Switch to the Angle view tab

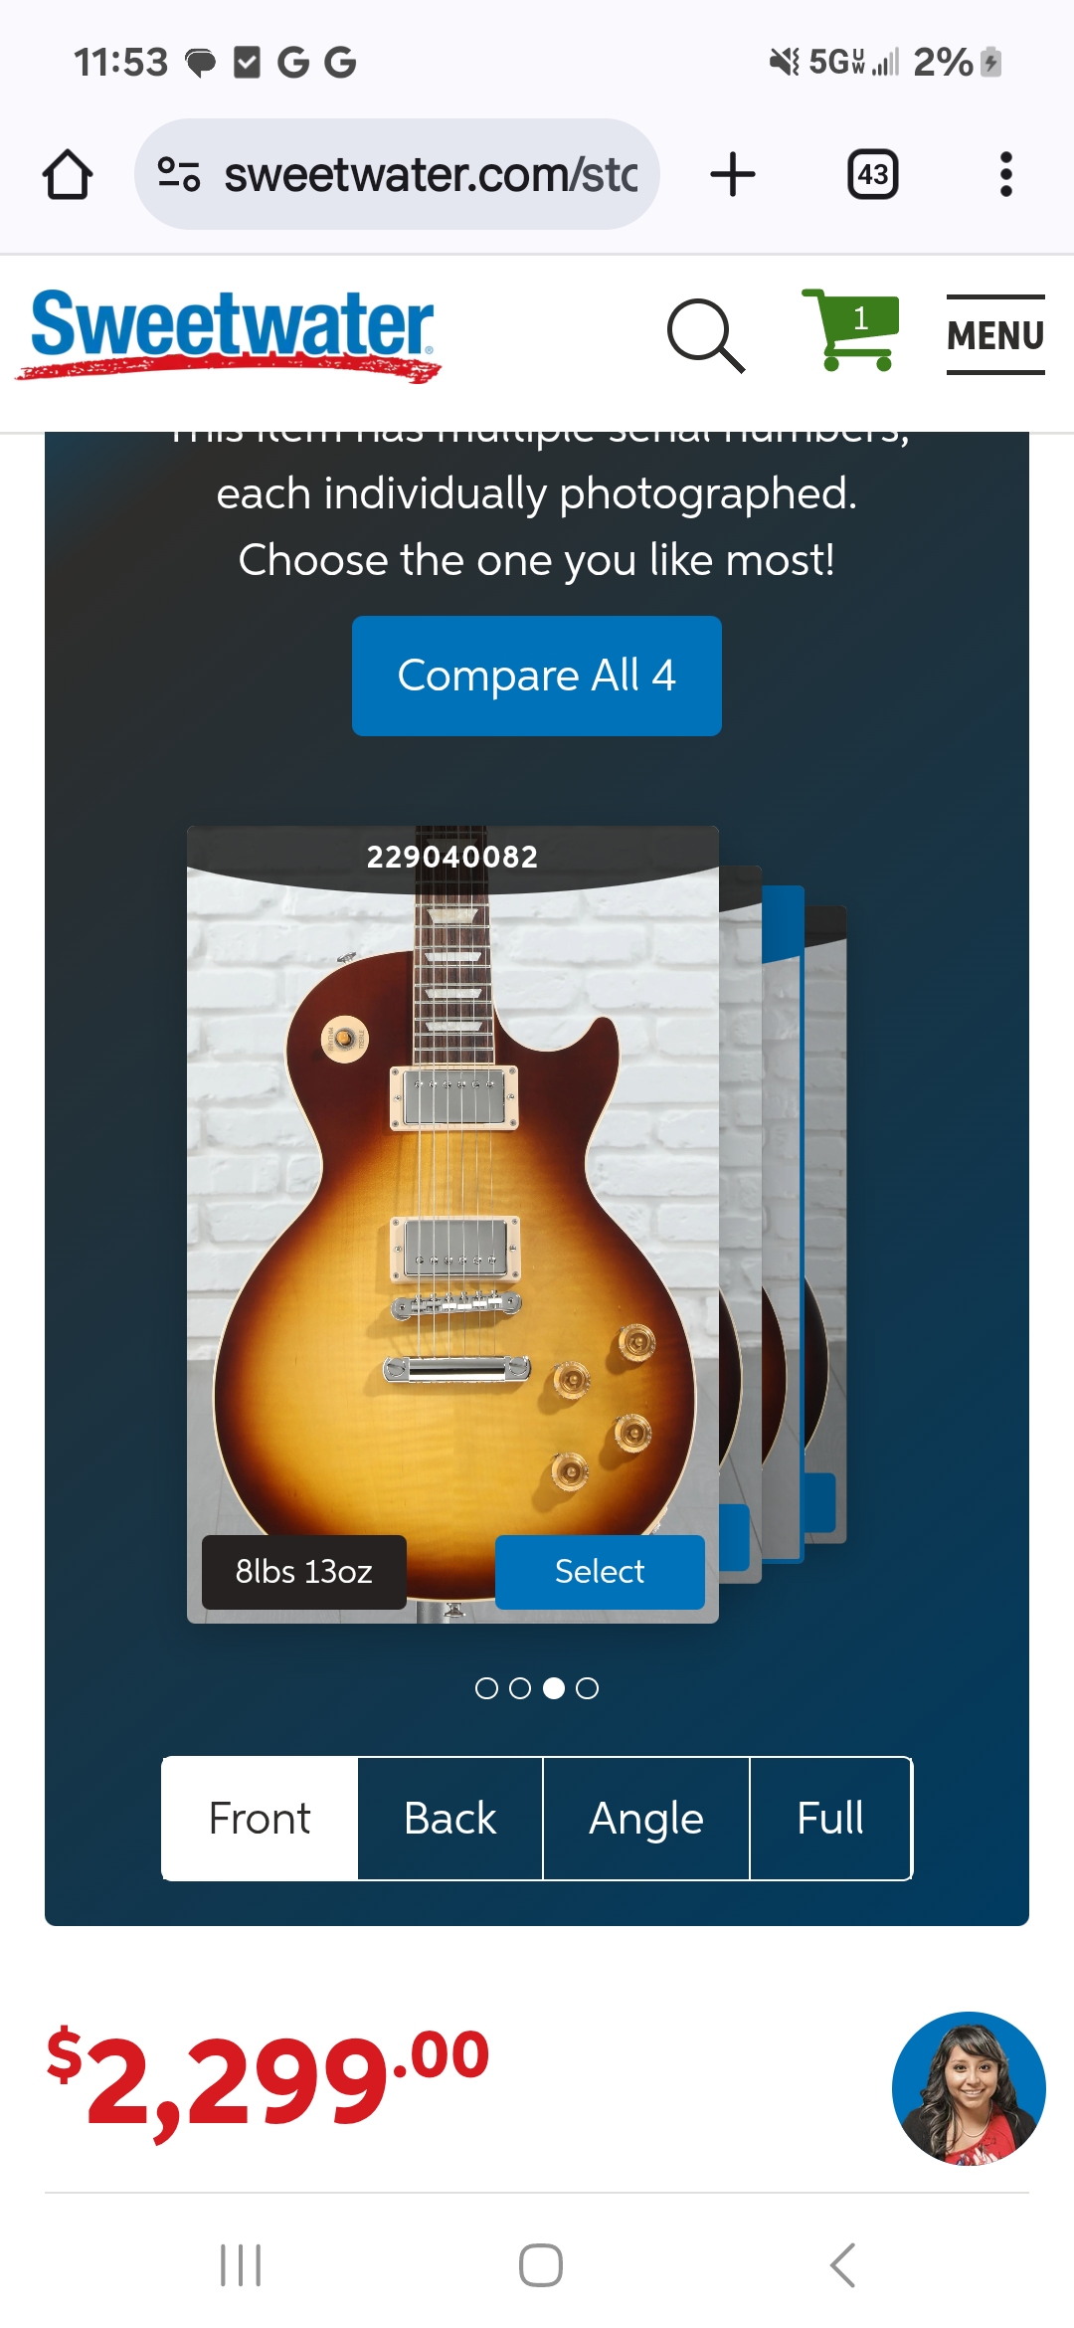(646, 1819)
